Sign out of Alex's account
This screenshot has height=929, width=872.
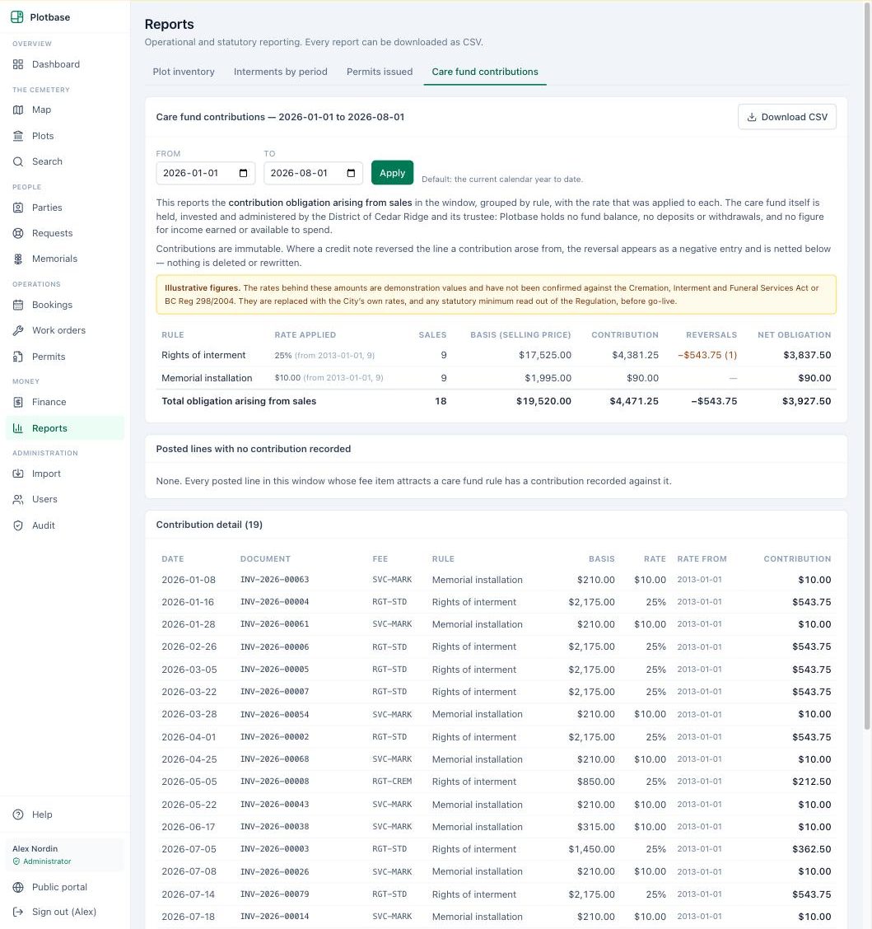[x=64, y=911]
